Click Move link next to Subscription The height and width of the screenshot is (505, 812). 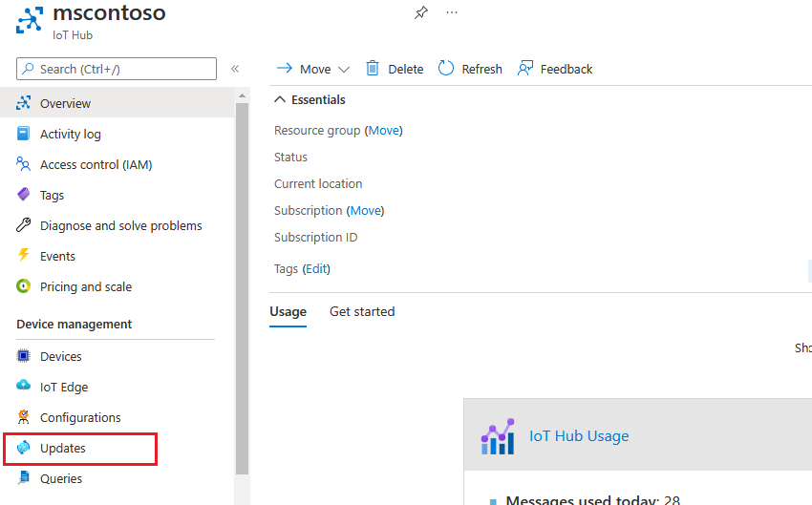click(x=366, y=211)
